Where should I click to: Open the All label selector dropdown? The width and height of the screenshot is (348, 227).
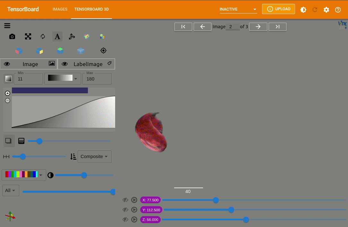coord(11,190)
